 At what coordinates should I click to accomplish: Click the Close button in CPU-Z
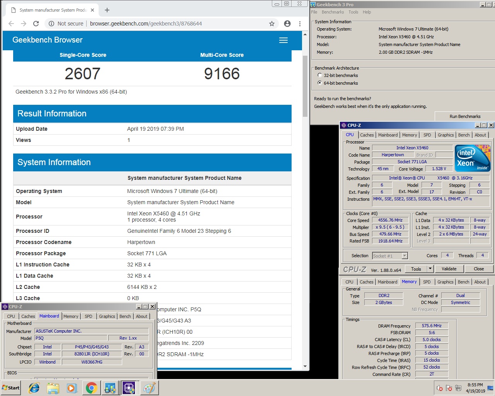[x=478, y=269]
